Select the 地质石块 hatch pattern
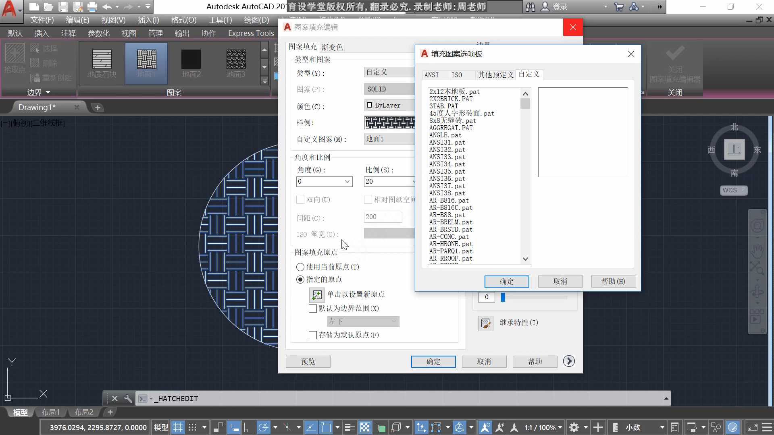This screenshot has height=435, width=774. coord(102,63)
